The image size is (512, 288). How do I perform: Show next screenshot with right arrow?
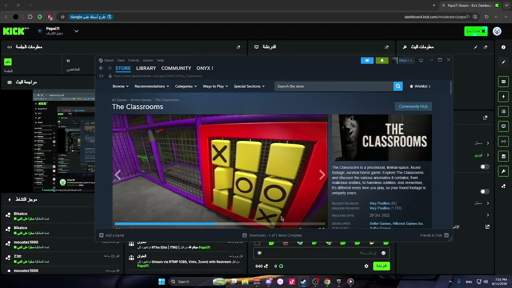[322, 175]
